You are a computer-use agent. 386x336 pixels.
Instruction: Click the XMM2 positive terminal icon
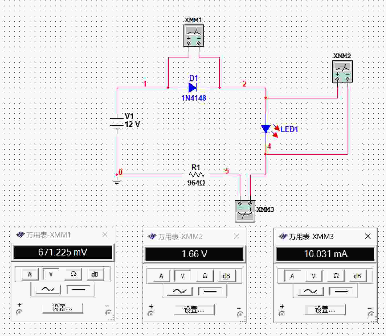(x=151, y=314)
